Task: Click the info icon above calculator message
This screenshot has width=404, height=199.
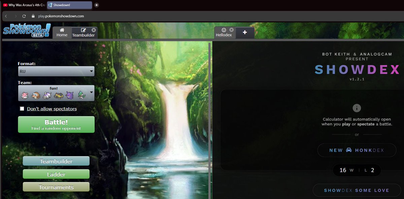Action: click(x=357, y=108)
